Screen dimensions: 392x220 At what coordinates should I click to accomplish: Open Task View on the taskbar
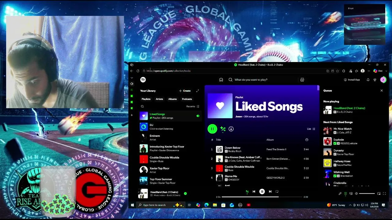pyautogui.click(x=189, y=205)
